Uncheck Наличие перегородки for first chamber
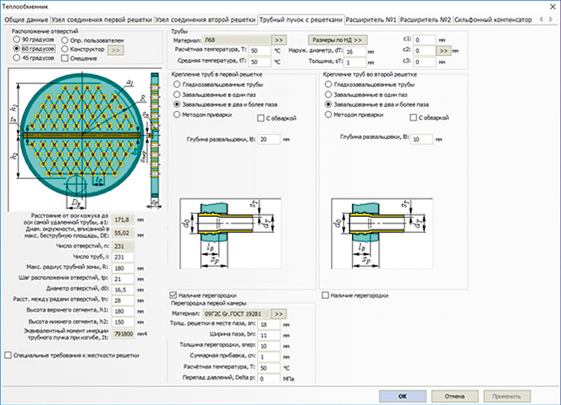Screen dimensions: 561x405 coord(203,296)
